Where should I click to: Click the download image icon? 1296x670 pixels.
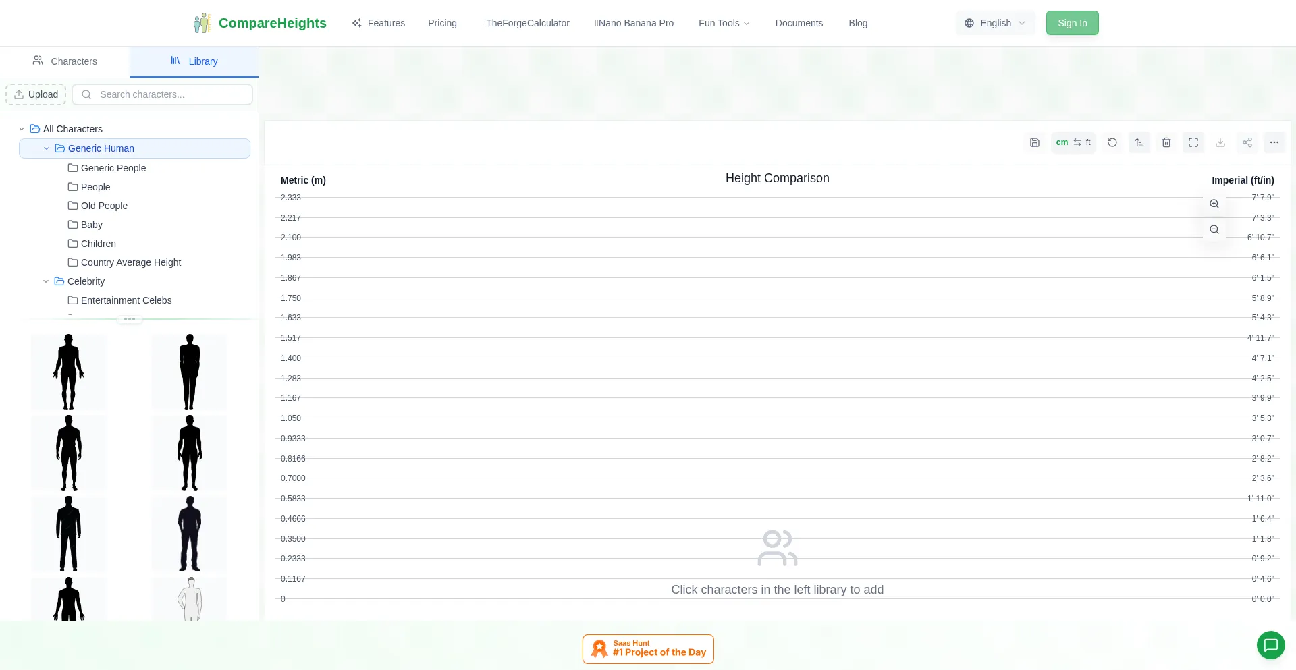pyautogui.click(x=1220, y=142)
